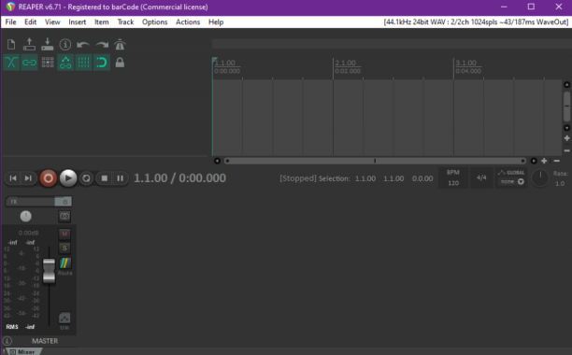The image size is (572, 355).
Task: Click the master FX button
Action: coord(30,202)
